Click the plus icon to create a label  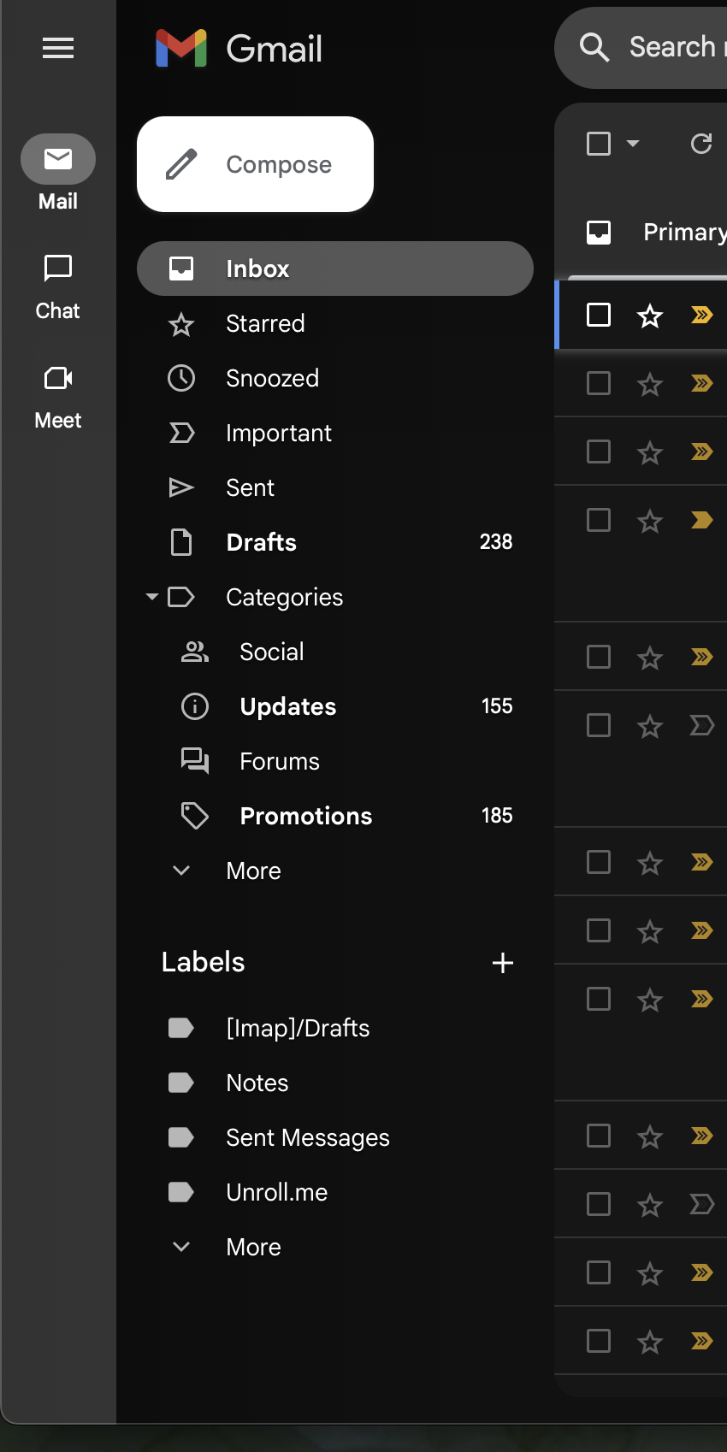[503, 963]
